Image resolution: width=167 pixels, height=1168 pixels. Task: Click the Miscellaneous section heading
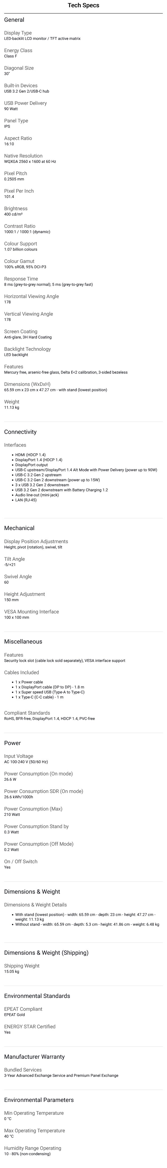point(23,641)
